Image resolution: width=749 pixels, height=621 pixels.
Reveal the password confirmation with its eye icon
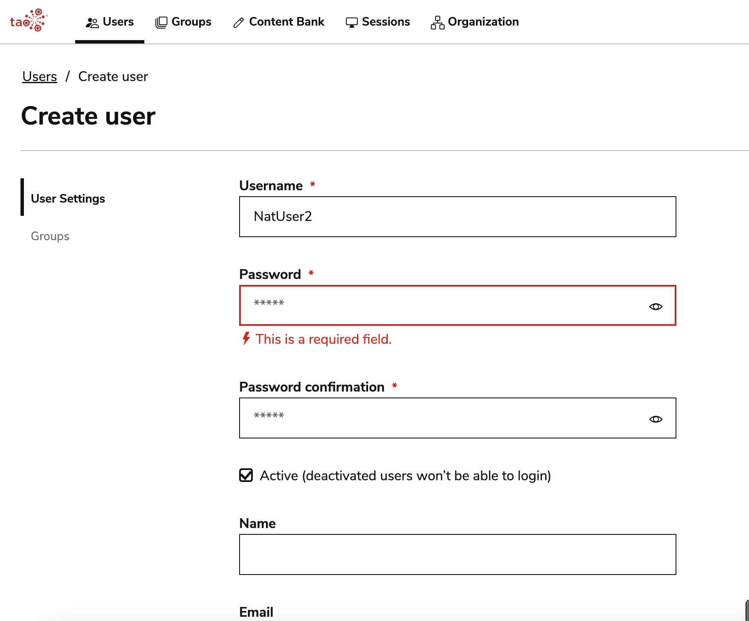pyautogui.click(x=655, y=419)
